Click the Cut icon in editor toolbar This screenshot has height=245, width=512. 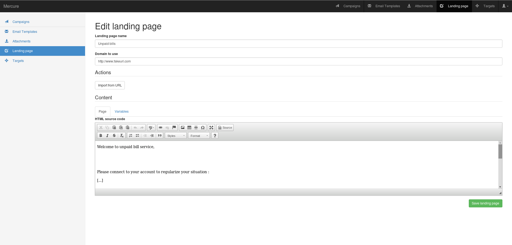click(101, 128)
